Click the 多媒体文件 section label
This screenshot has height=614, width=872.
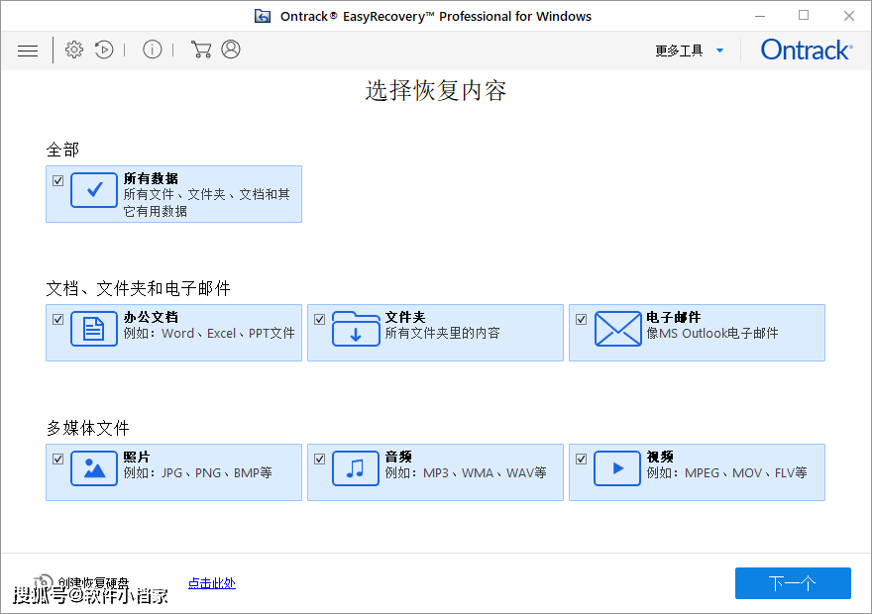tap(88, 428)
